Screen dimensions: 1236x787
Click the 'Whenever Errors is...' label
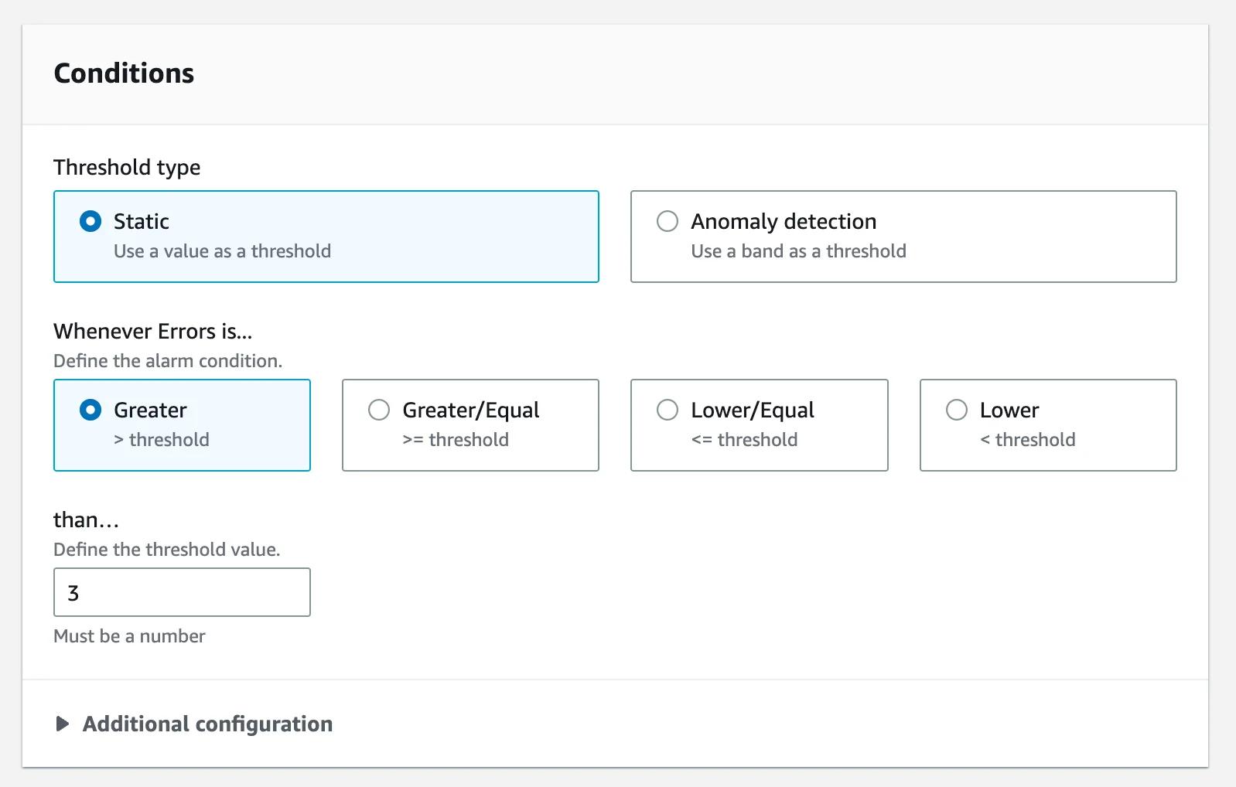coord(152,332)
